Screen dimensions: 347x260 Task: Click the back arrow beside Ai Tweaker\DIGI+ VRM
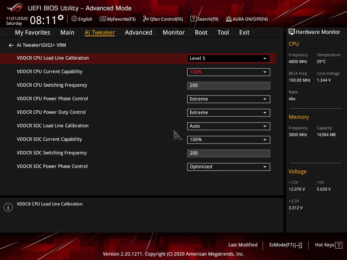pos(11,45)
